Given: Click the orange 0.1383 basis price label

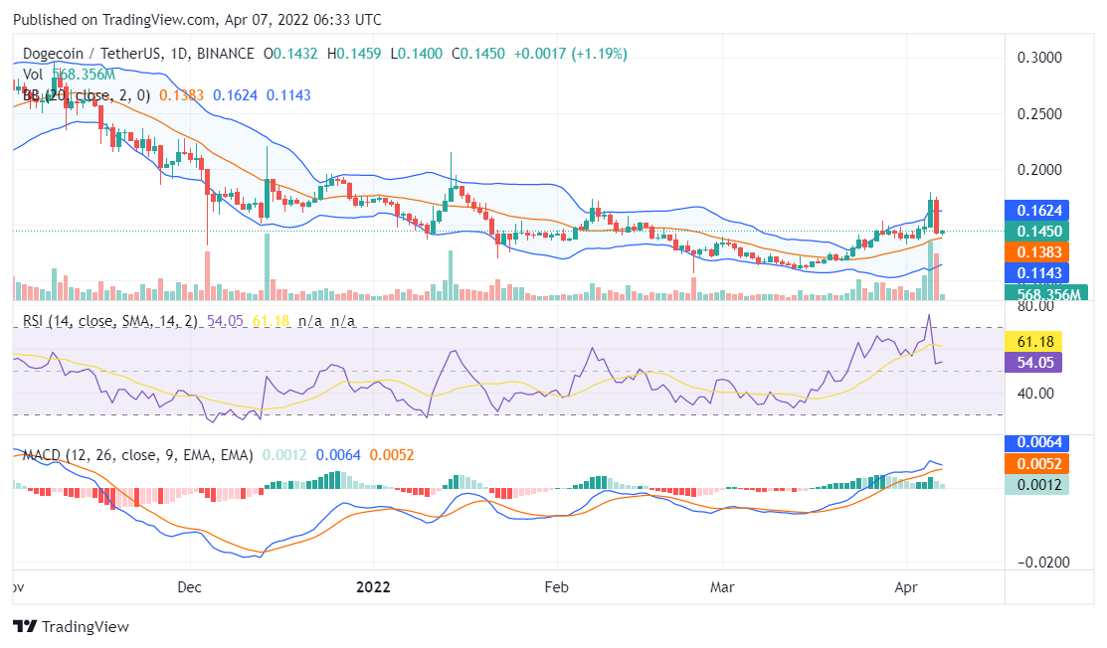Looking at the screenshot, I should (1037, 252).
